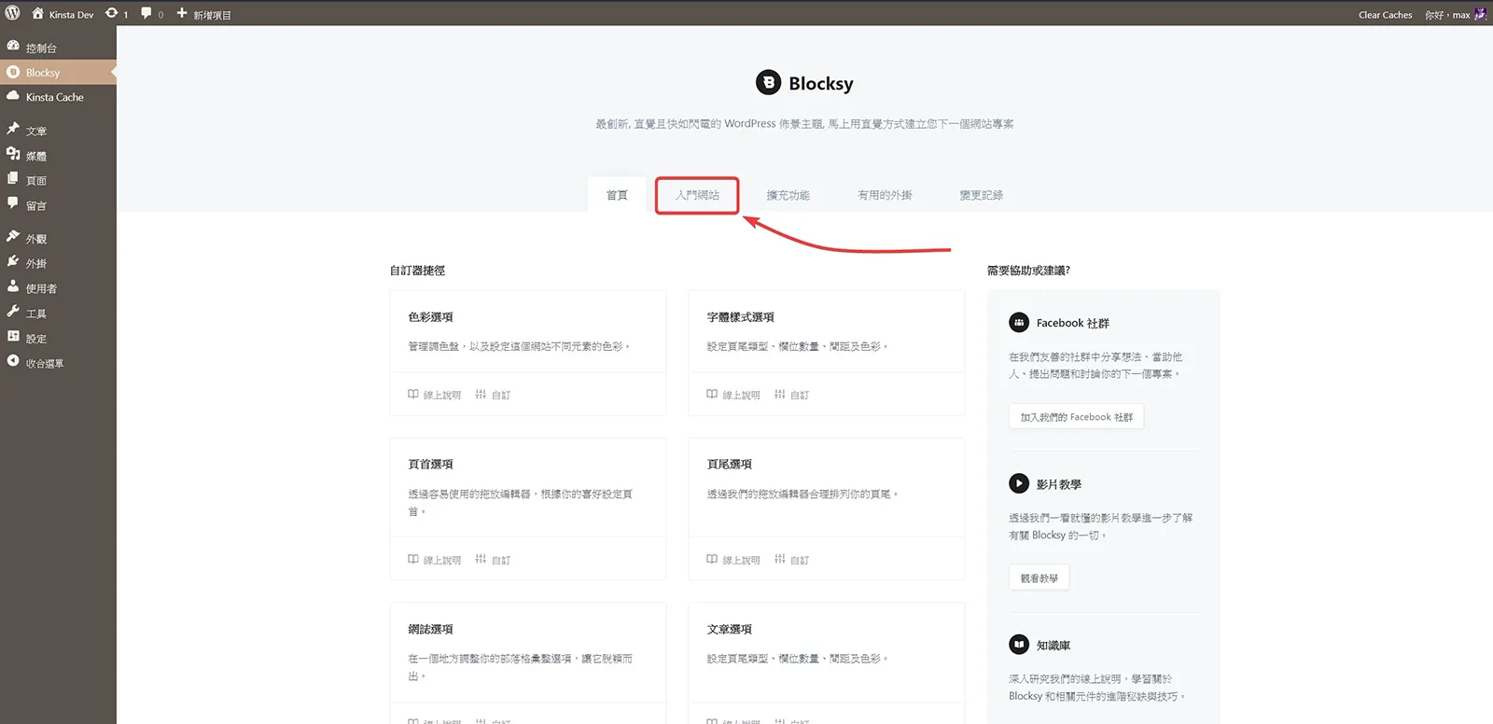Screen dimensions: 1493x724
Task: Click the 文章選項 card title
Action: click(x=729, y=629)
